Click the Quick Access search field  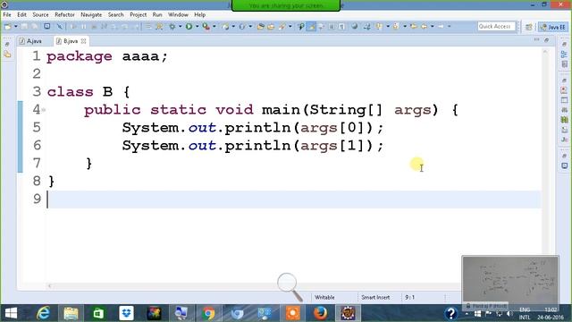pyautogui.click(x=496, y=26)
